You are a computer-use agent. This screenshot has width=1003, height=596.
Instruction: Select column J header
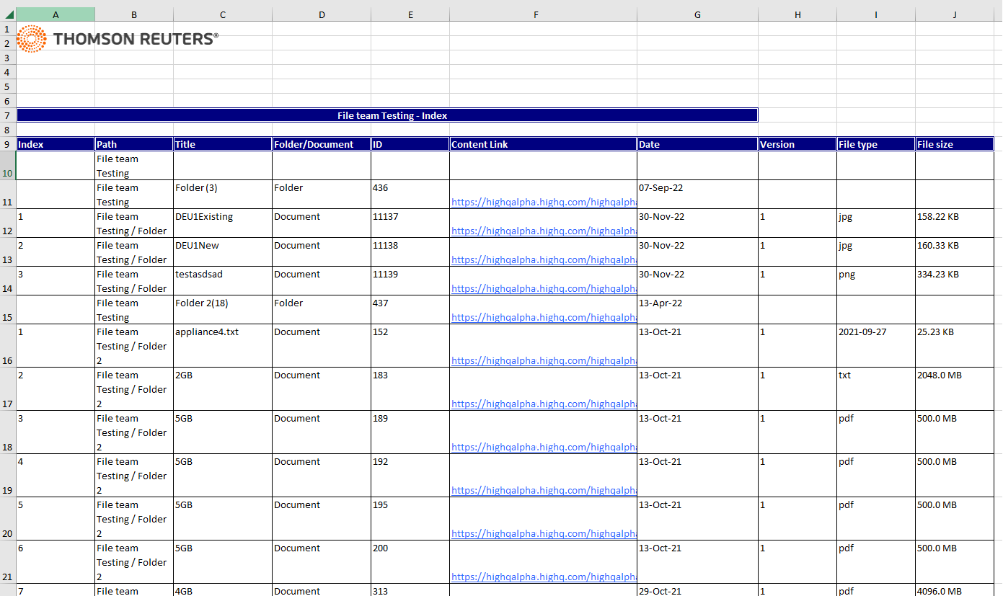(x=954, y=14)
